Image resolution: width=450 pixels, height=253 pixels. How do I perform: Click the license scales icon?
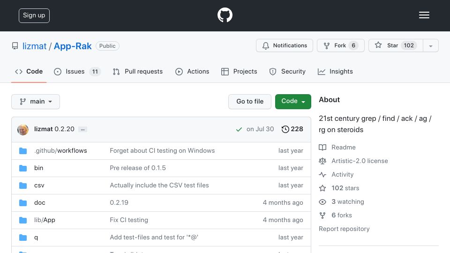[x=322, y=161]
